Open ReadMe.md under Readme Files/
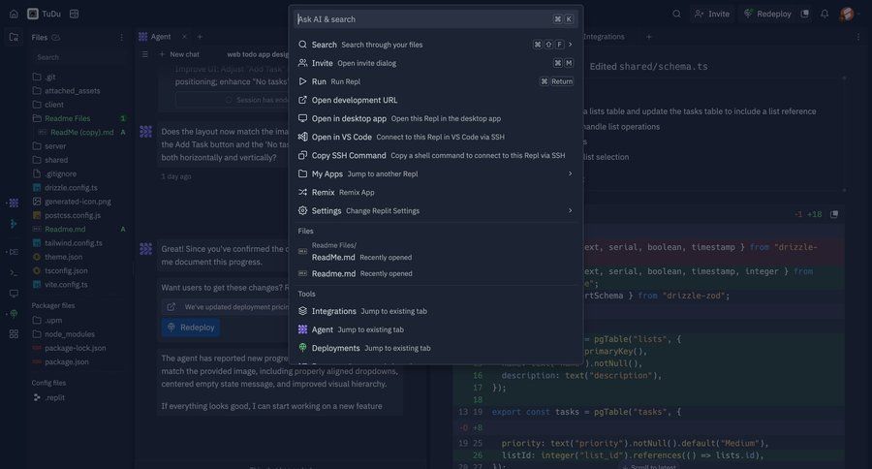The width and height of the screenshot is (872, 469). click(436, 252)
